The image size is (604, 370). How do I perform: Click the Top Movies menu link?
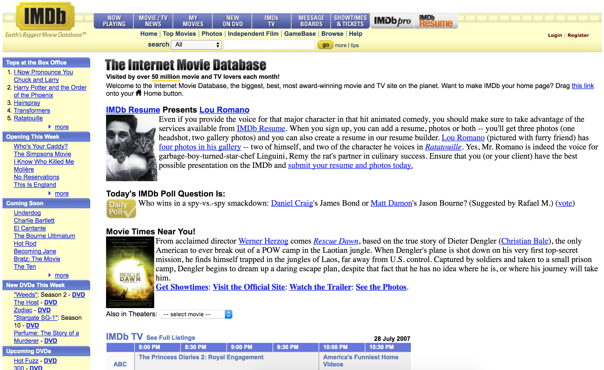pyautogui.click(x=179, y=34)
